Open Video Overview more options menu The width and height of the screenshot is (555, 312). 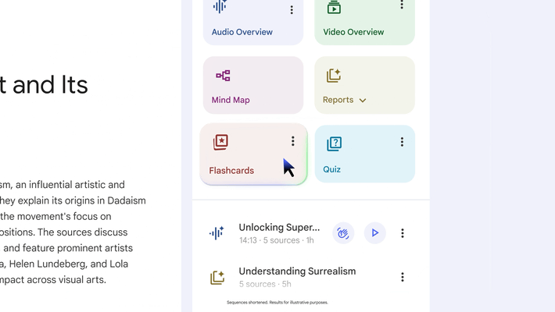click(402, 5)
